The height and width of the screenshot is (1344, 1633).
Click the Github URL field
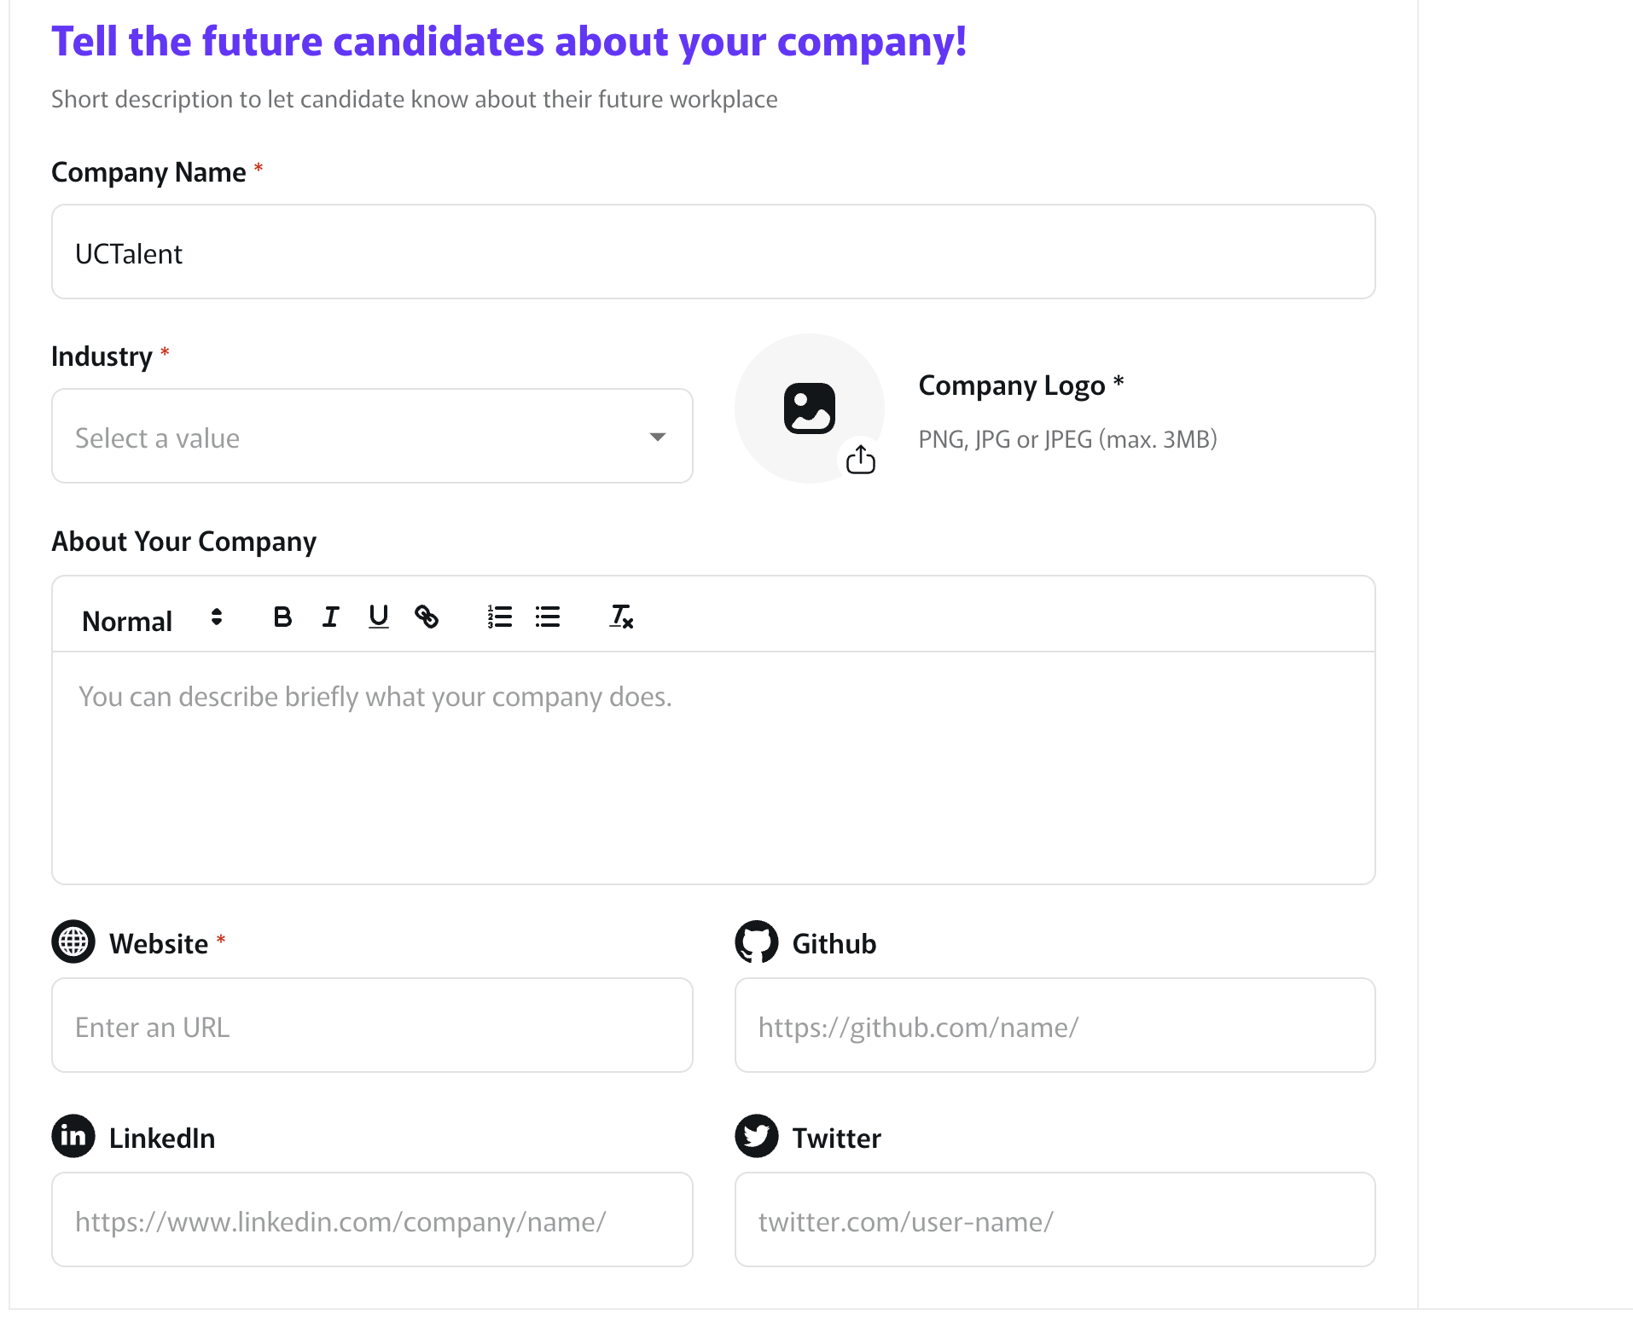click(x=1055, y=1026)
